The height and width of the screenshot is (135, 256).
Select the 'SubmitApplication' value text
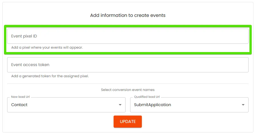pos(152,105)
